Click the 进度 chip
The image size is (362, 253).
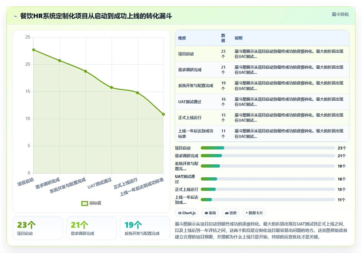(x=231, y=213)
